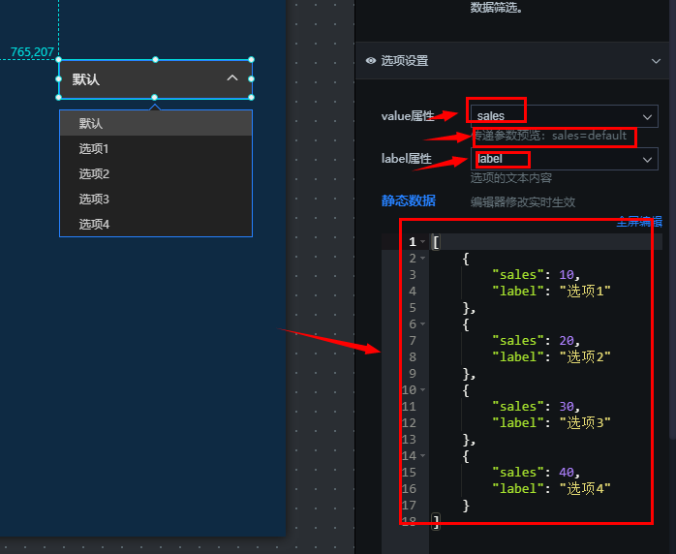Click the 传递参数预览 sales=default hint text

[x=550, y=136]
